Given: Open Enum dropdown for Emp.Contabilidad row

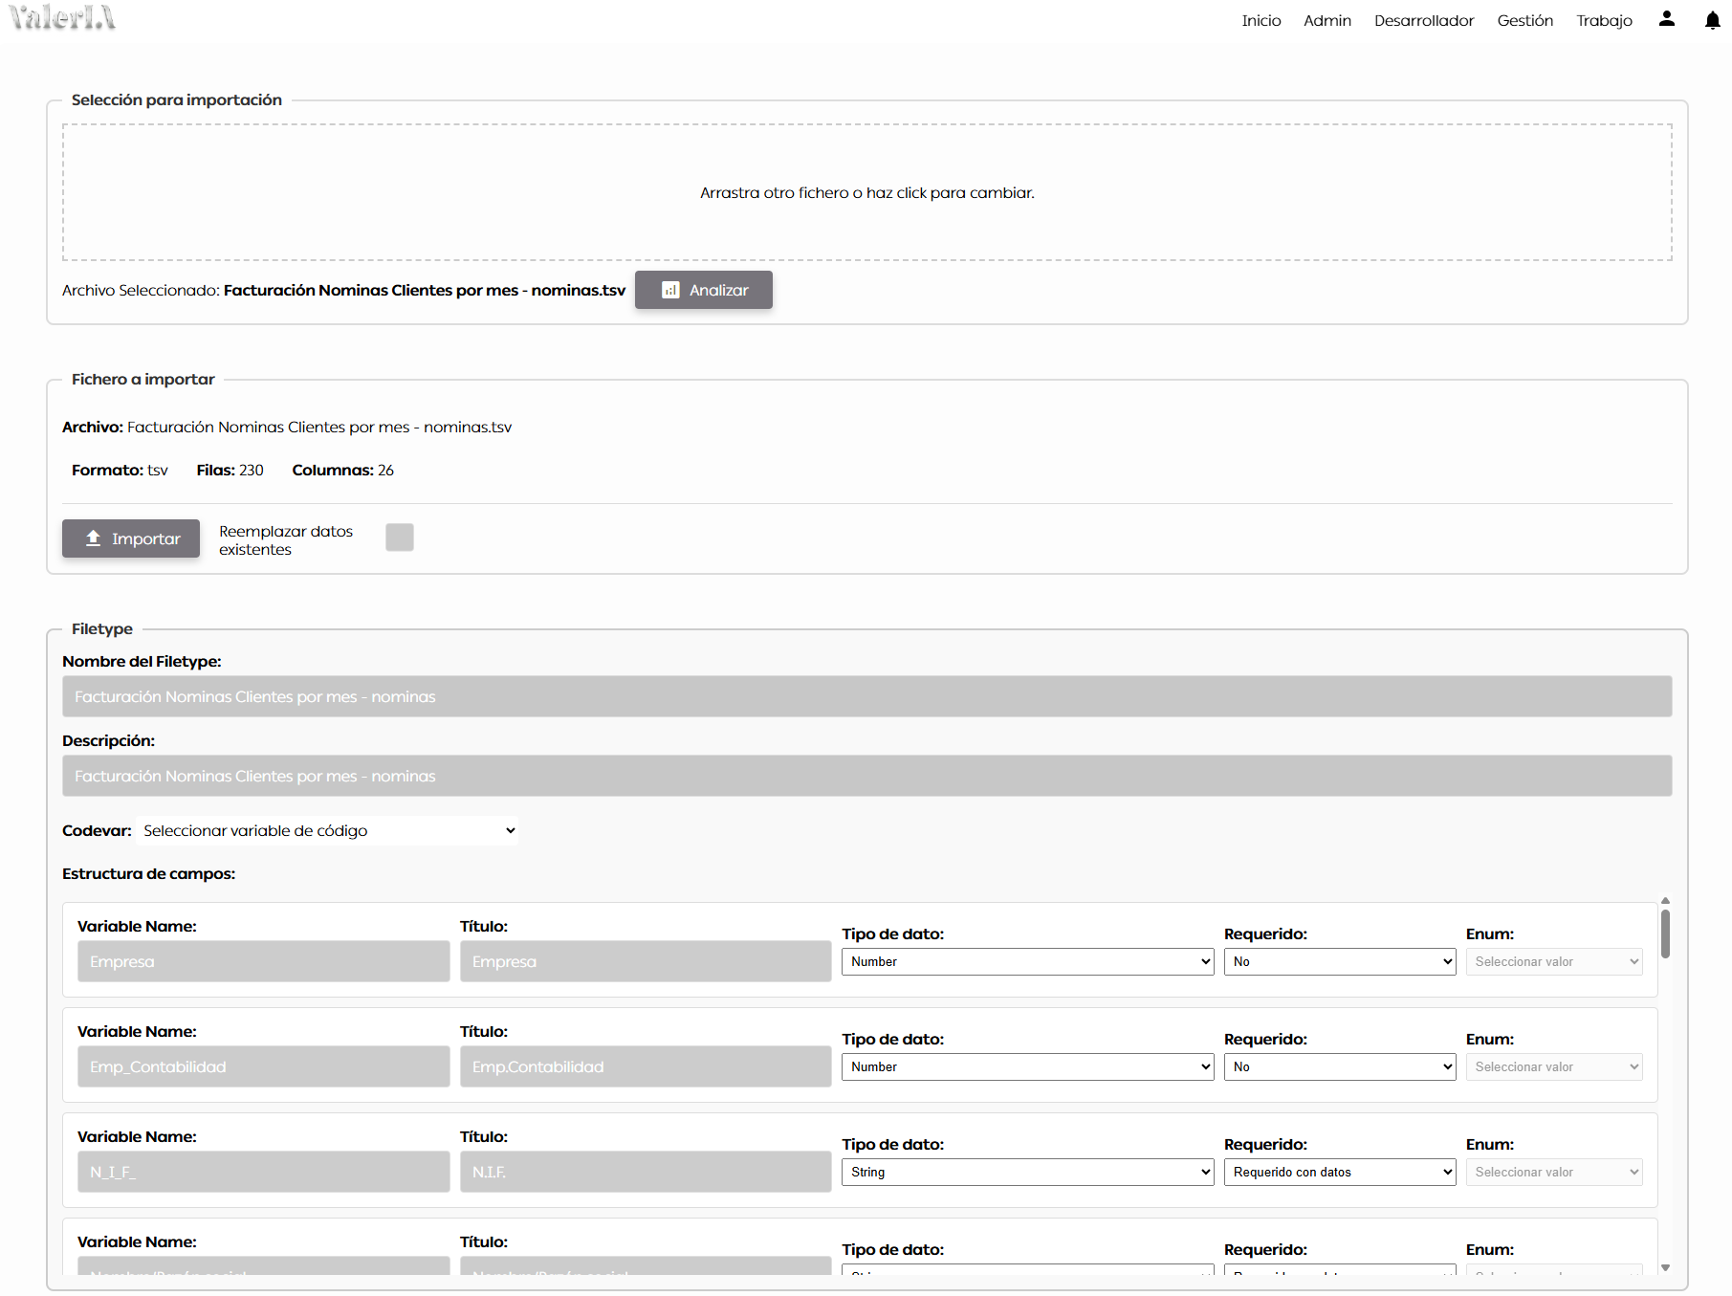Looking at the screenshot, I should pyautogui.click(x=1553, y=1066).
